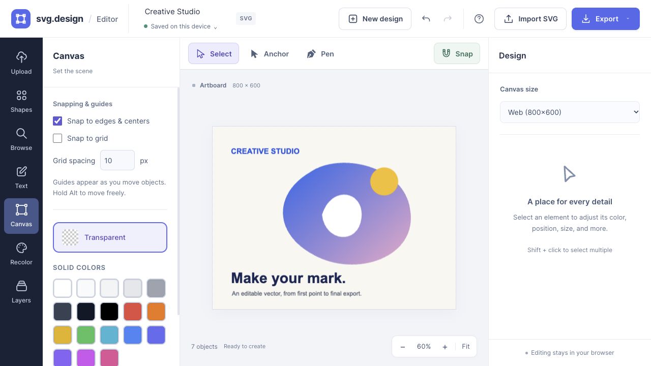This screenshot has width=651, height=366.
Task: Open the Browse panel
Action: coord(21,139)
